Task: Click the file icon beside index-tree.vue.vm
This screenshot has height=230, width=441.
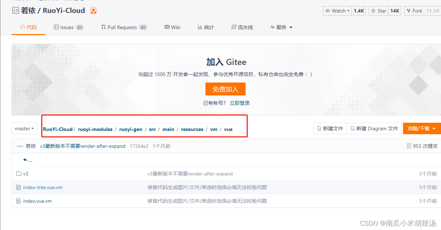Action: 19,187
